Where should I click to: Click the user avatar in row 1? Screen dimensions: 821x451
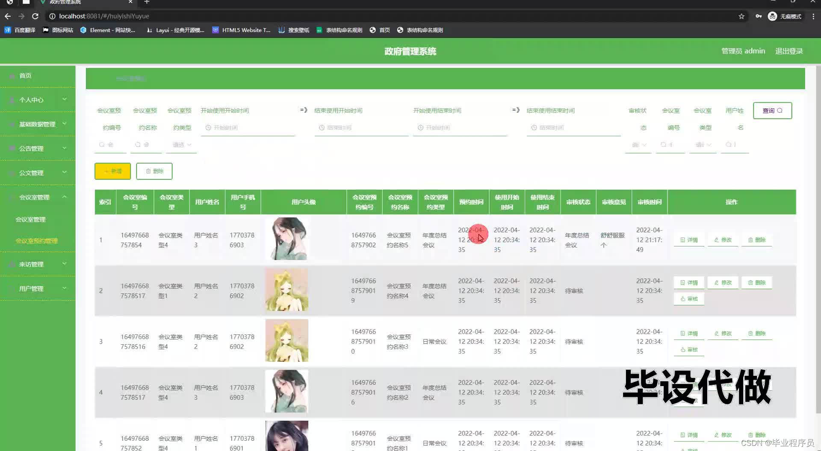coord(286,239)
